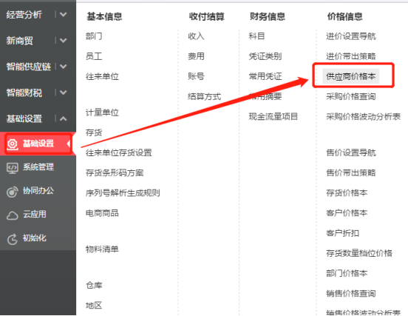This screenshot has width=408, height=316.
Task: Open 序列号解析生成规则
Action: pos(123,192)
